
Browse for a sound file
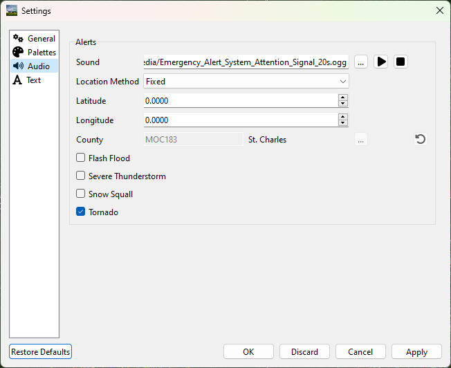(361, 62)
